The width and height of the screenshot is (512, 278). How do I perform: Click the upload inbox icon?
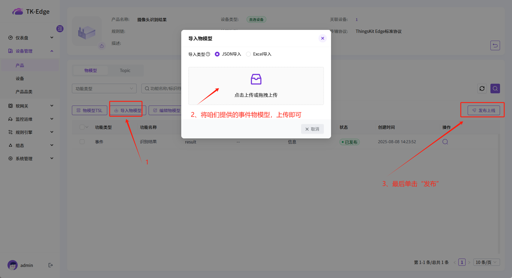[256, 80]
